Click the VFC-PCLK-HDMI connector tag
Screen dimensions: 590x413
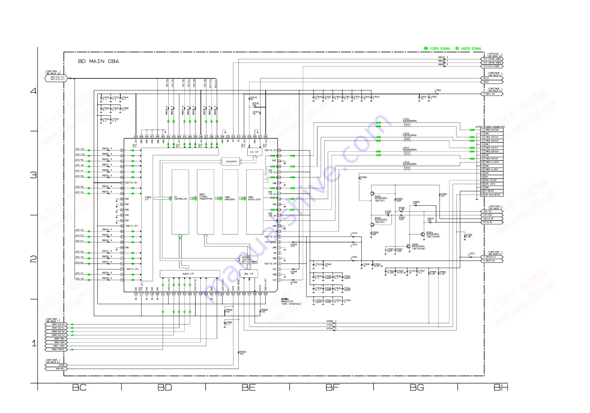coord(492,66)
